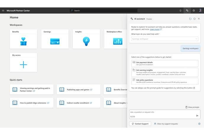Open the hamburger navigation menu

pos(3,11)
